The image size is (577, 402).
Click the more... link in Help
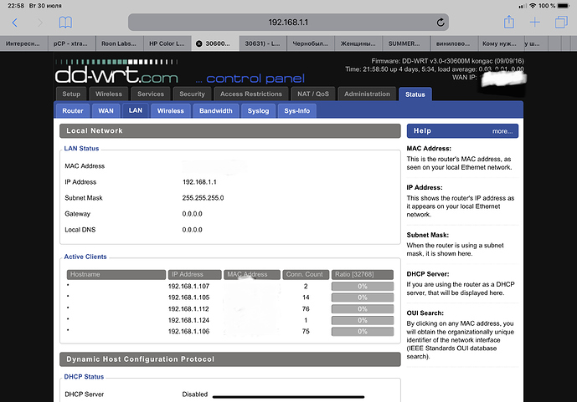502,131
